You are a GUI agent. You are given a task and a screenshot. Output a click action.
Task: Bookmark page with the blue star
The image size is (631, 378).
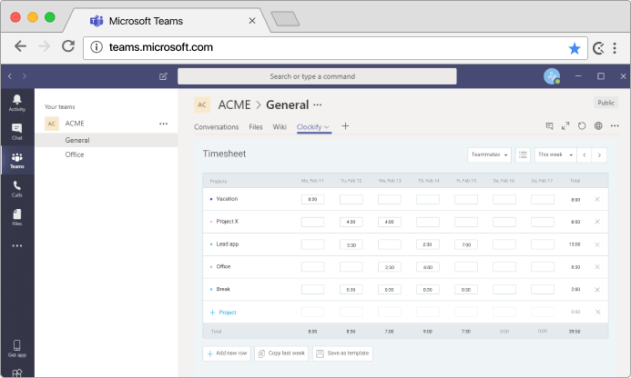(x=575, y=48)
